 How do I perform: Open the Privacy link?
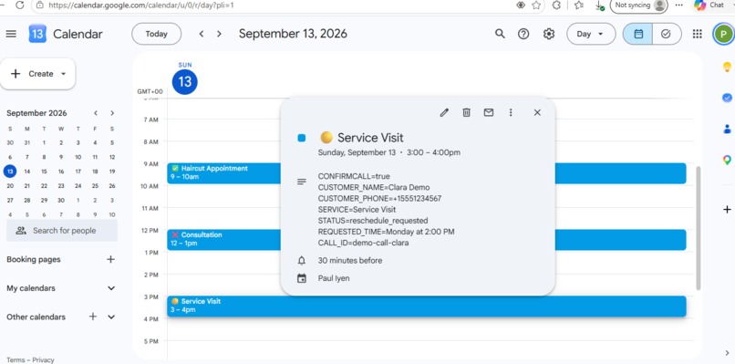43,359
